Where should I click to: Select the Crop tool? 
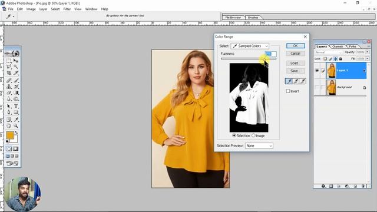9,72
